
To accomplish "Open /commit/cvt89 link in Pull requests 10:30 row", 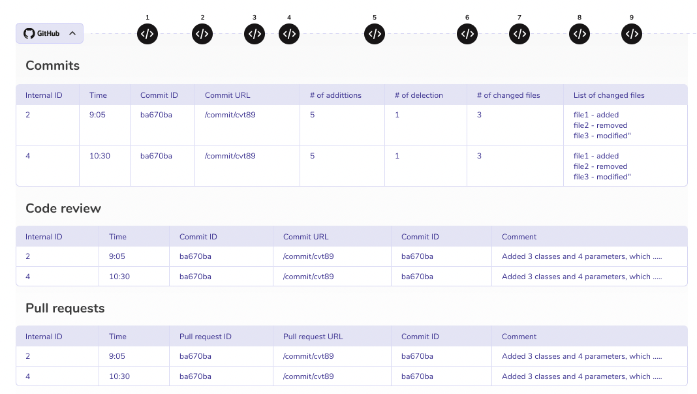I will (x=309, y=376).
